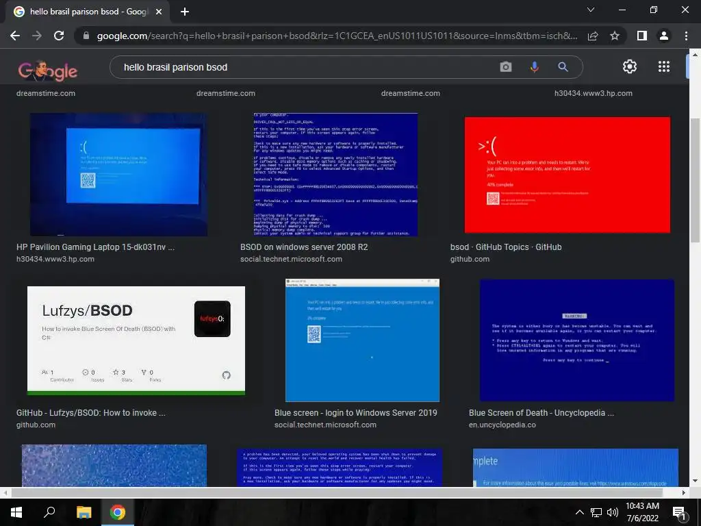The height and width of the screenshot is (526, 701).
Task: Click the blue magnifier search button
Action: point(563,67)
